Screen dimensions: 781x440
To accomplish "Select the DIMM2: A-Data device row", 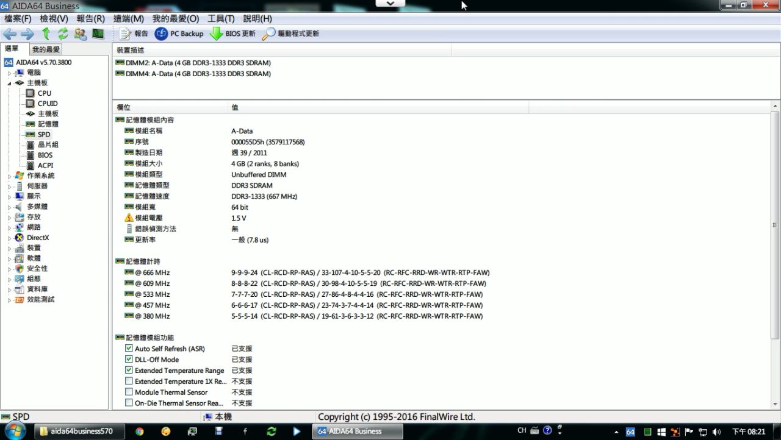I will [x=193, y=63].
